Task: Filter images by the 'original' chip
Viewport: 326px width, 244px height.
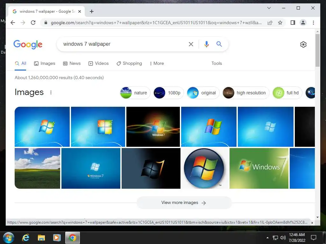Action: point(203,93)
